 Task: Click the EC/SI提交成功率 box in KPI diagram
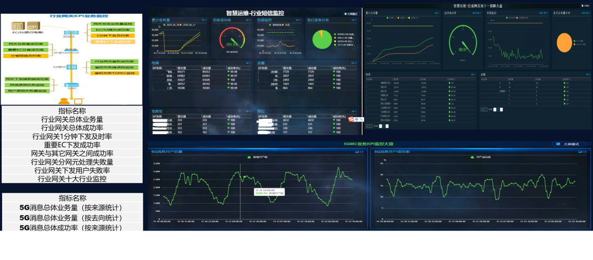(113, 30)
